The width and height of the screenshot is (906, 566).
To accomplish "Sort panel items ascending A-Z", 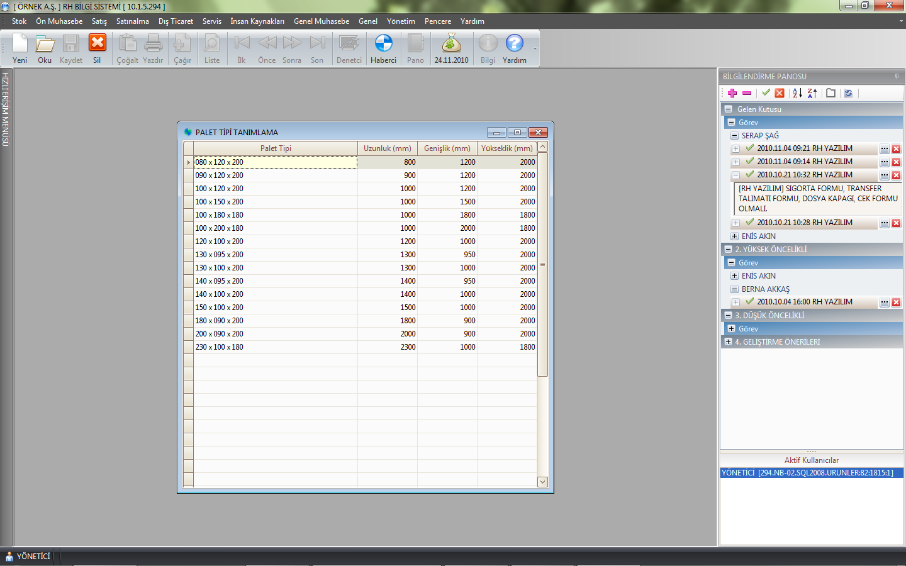I will [797, 93].
